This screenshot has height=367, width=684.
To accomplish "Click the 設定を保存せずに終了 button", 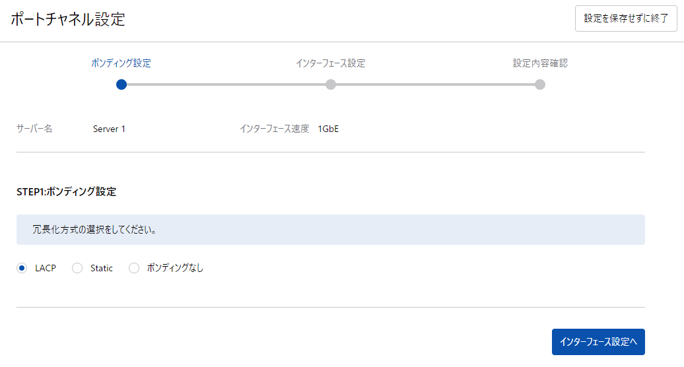I will pyautogui.click(x=626, y=18).
